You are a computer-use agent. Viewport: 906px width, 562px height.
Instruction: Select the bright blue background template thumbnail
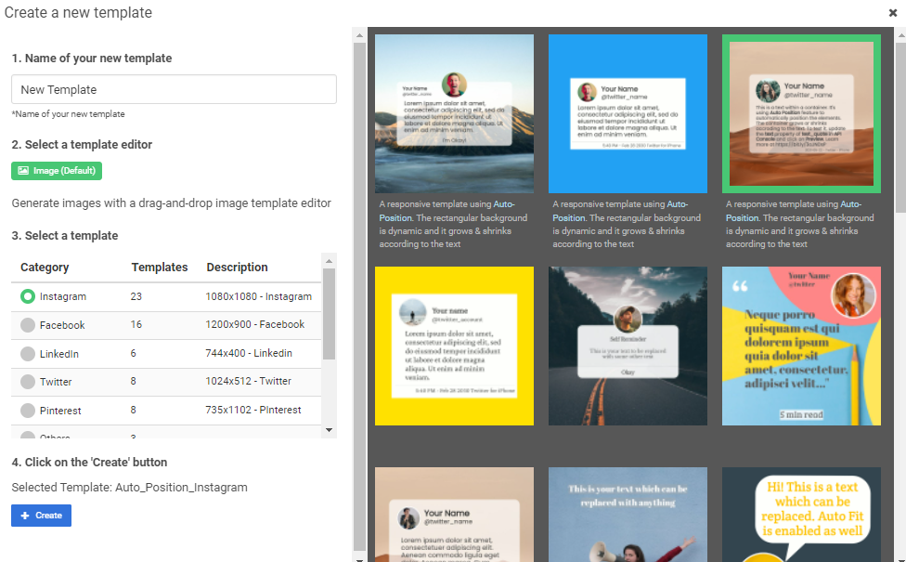click(628, 113)
